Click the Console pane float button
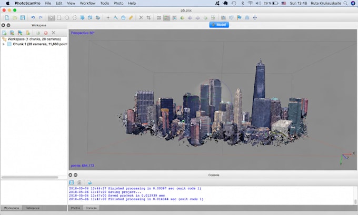 point(75,175)
